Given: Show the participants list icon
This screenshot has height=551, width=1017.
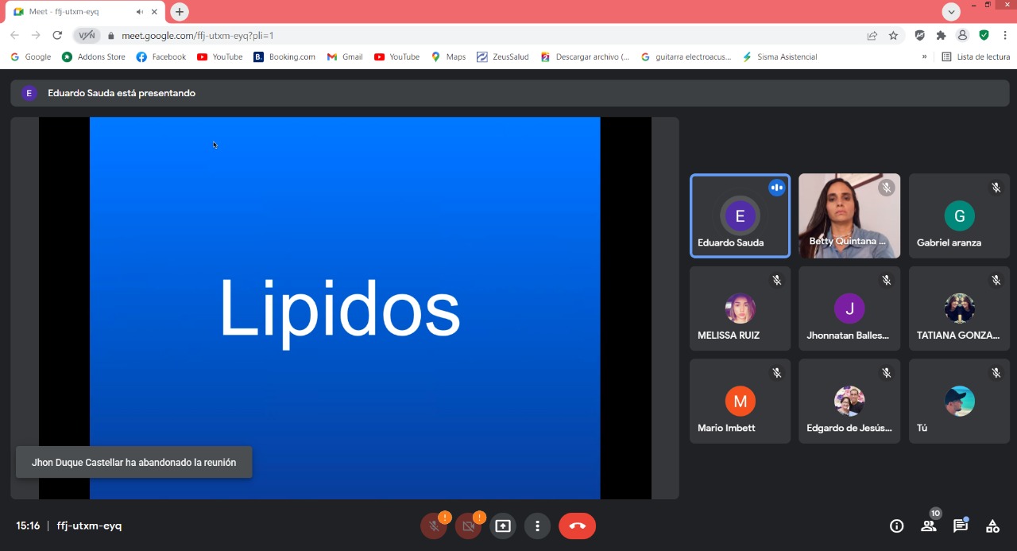Looking at the screenshot, I should tap(929, 526).
